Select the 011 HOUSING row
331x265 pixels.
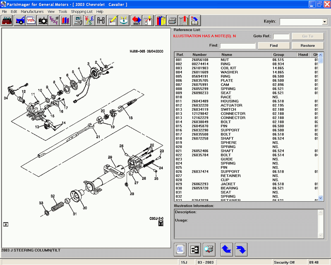point(246,101)
